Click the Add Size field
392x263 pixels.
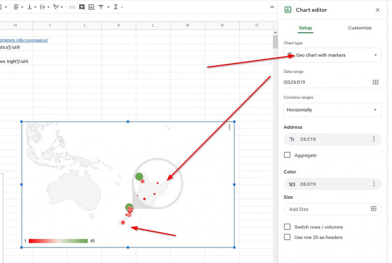[x=328, y=209]
